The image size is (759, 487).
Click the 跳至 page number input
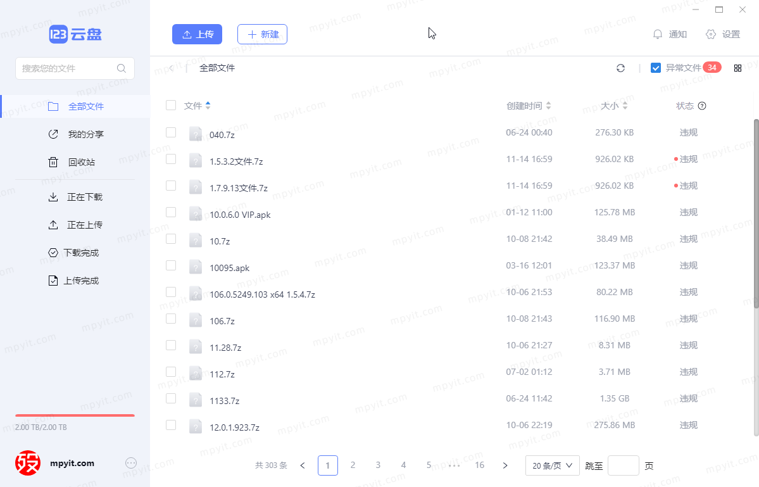tap(623, 465)
